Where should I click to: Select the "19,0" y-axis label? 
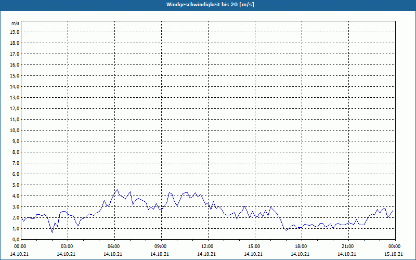pyautogui.click(x=15, y=32)
